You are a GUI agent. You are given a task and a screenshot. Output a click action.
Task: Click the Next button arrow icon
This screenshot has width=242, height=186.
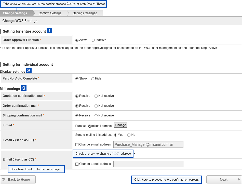tap(239, 179)
